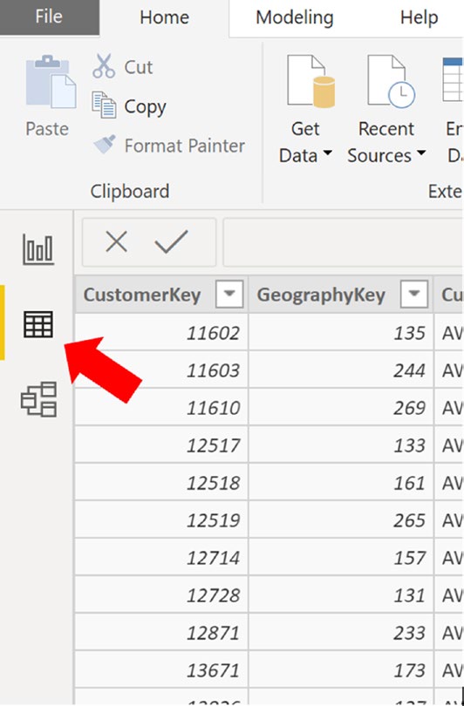The width and height of the screenshot is (464, 706).
Task: Commit formula with the checkmark icon
Action: tap(171, 241)
